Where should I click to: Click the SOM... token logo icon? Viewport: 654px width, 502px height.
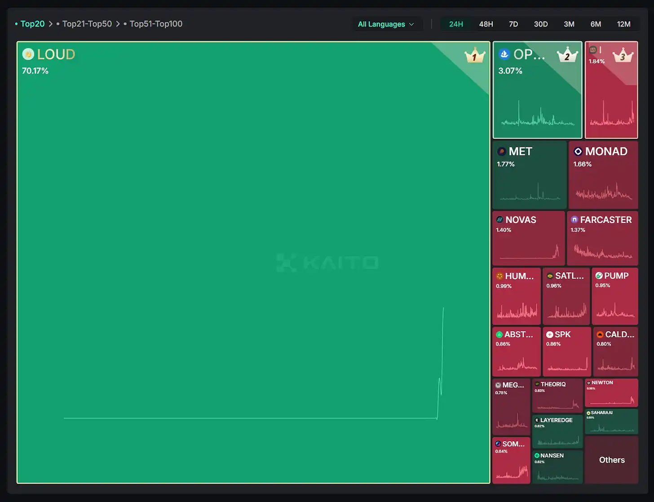coord(498,444)
